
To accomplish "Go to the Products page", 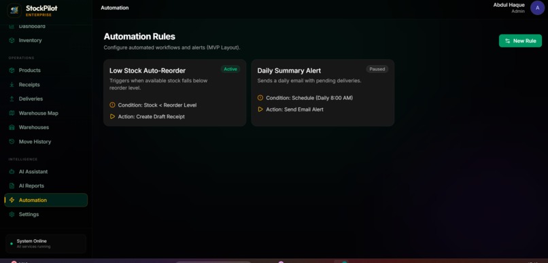I will click(46, 71).
